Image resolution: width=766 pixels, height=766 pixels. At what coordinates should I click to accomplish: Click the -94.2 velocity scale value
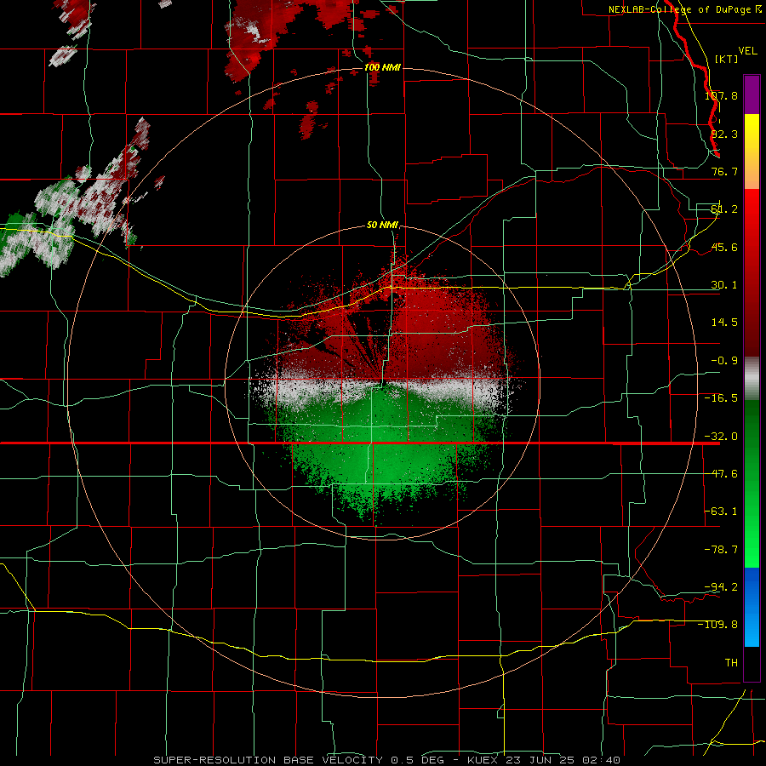tap(721, 586)
